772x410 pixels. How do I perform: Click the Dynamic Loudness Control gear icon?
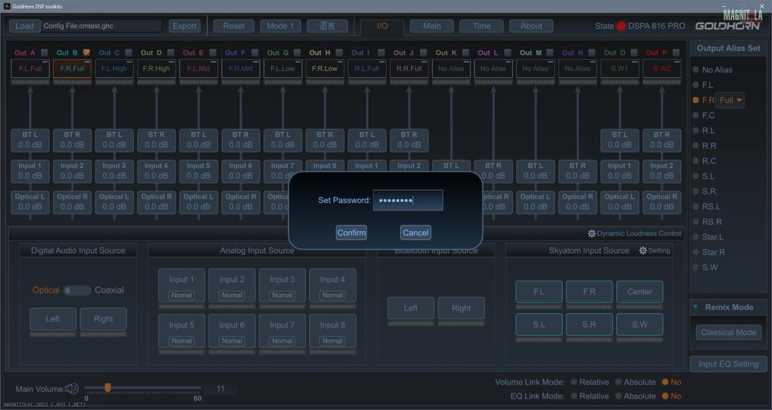tap(592, 233)
